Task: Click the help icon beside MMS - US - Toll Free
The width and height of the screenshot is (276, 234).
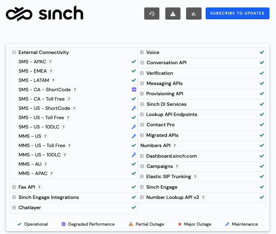Action: [x=69, y=146]
